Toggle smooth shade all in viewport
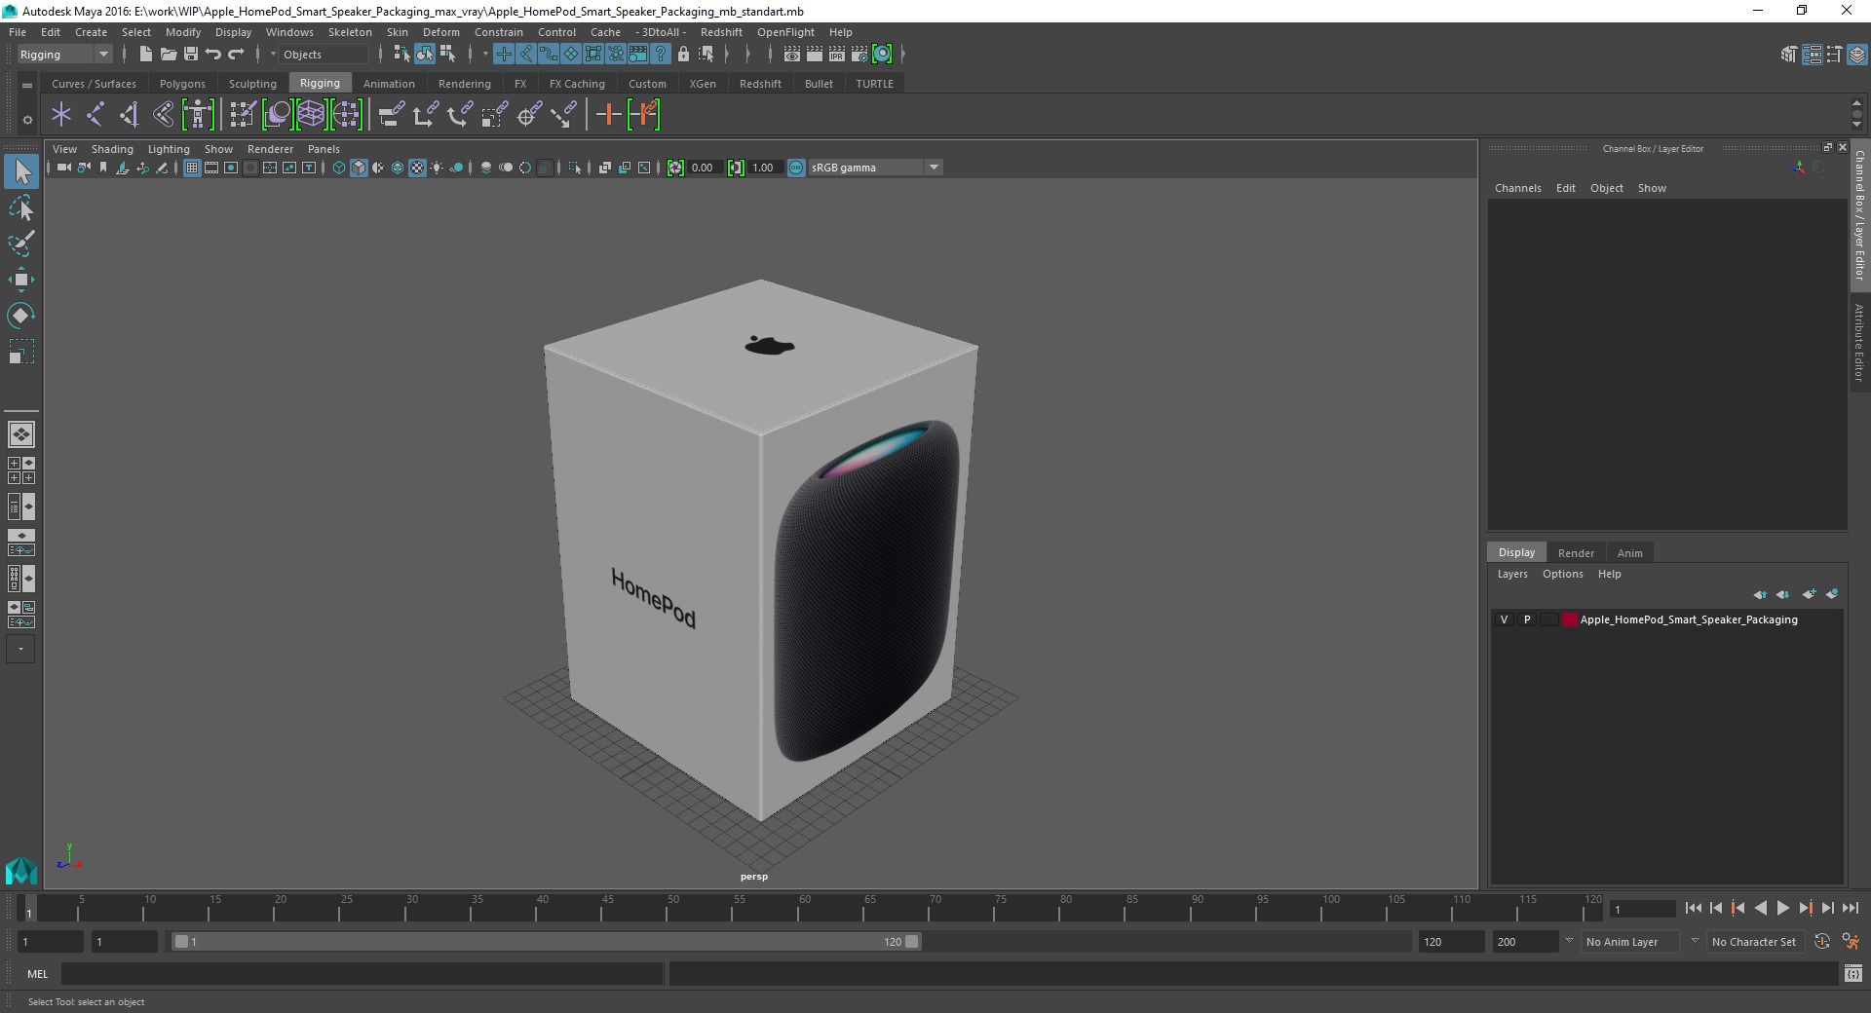This screenshot has height=1013, width=1871. click(359, 168)
